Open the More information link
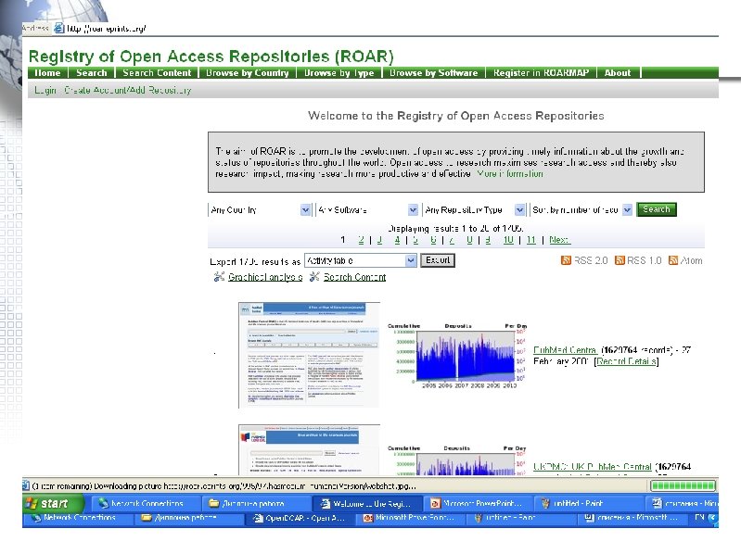 (510, 173)
